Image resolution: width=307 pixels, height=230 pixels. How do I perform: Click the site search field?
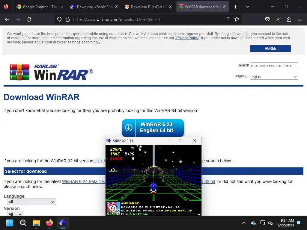274,65
